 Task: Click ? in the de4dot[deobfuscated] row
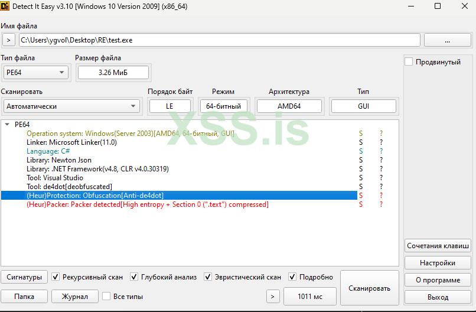point(382,187)
